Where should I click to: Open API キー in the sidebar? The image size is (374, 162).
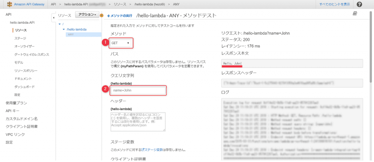(x=13, y=111)
